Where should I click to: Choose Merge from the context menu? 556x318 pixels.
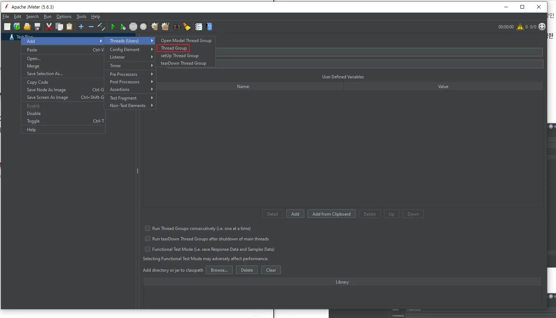pos(63,66)
